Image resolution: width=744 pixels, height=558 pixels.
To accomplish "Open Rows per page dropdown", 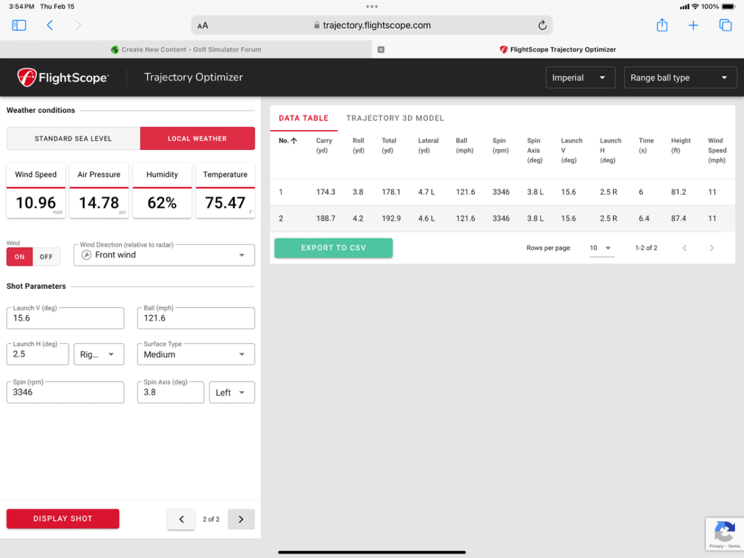I will [x=601, y=248].
